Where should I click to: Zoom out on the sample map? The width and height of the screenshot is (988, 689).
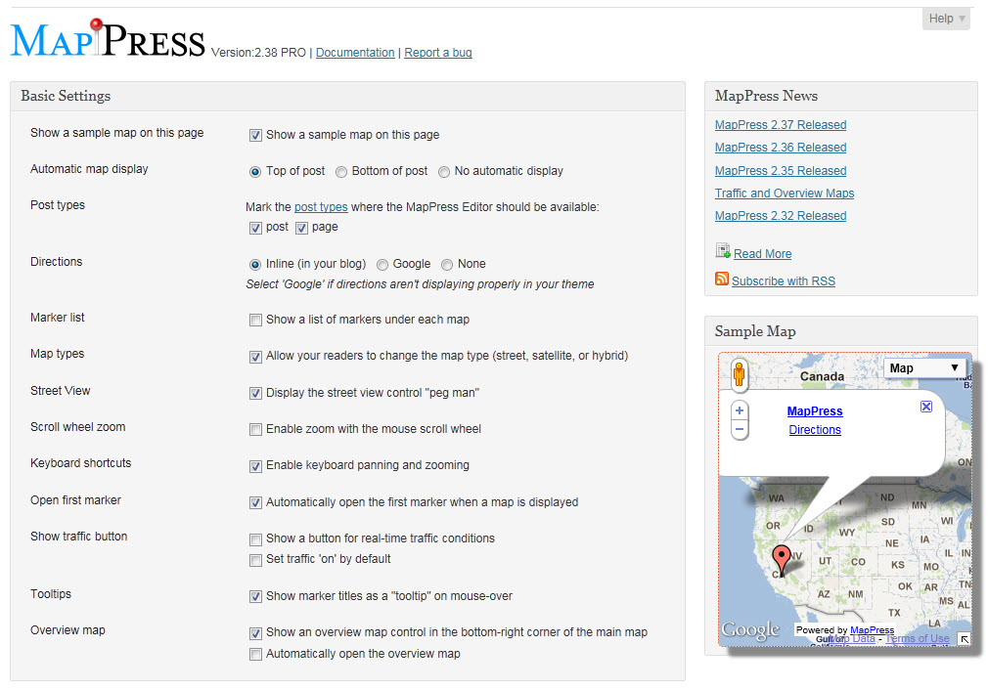click(x=740, y=430)
